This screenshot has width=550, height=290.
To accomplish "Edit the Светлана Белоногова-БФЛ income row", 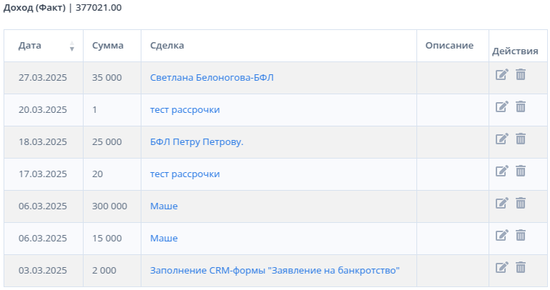I will pos(501,74).
